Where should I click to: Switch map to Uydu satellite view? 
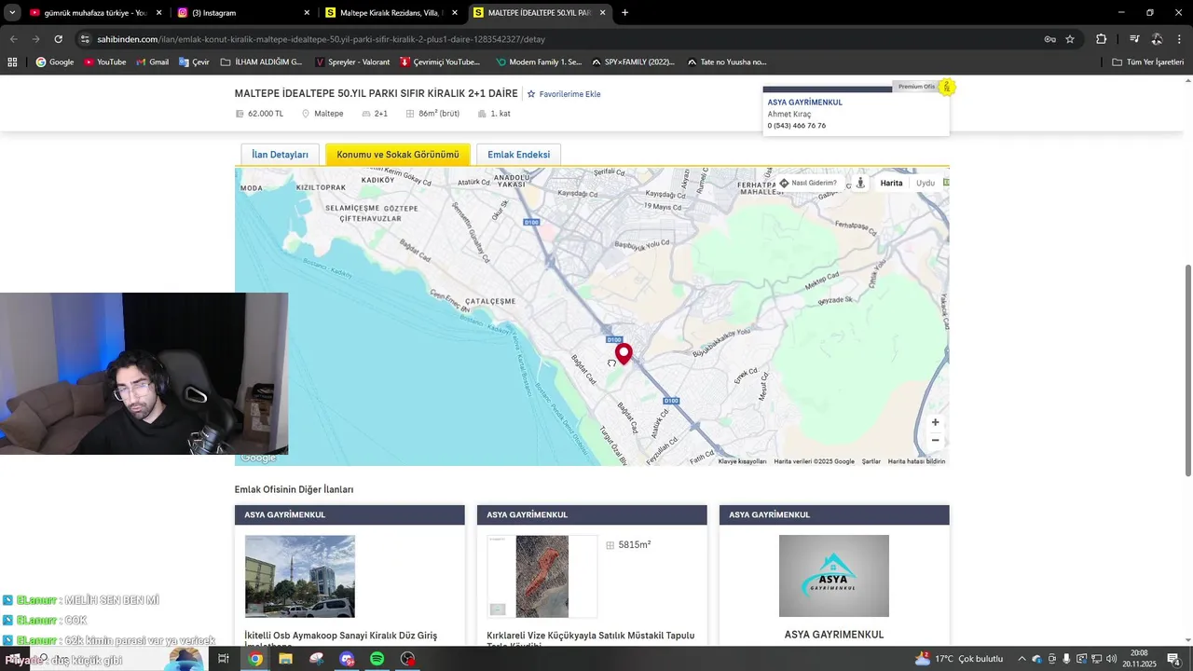[x=925, y=183]
